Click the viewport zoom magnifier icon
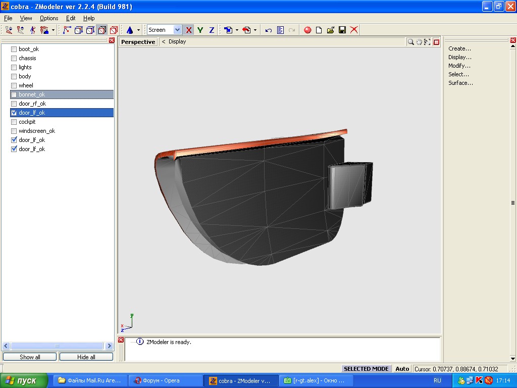This screenshot has height=388, width=517. click(x=411, y=42)
